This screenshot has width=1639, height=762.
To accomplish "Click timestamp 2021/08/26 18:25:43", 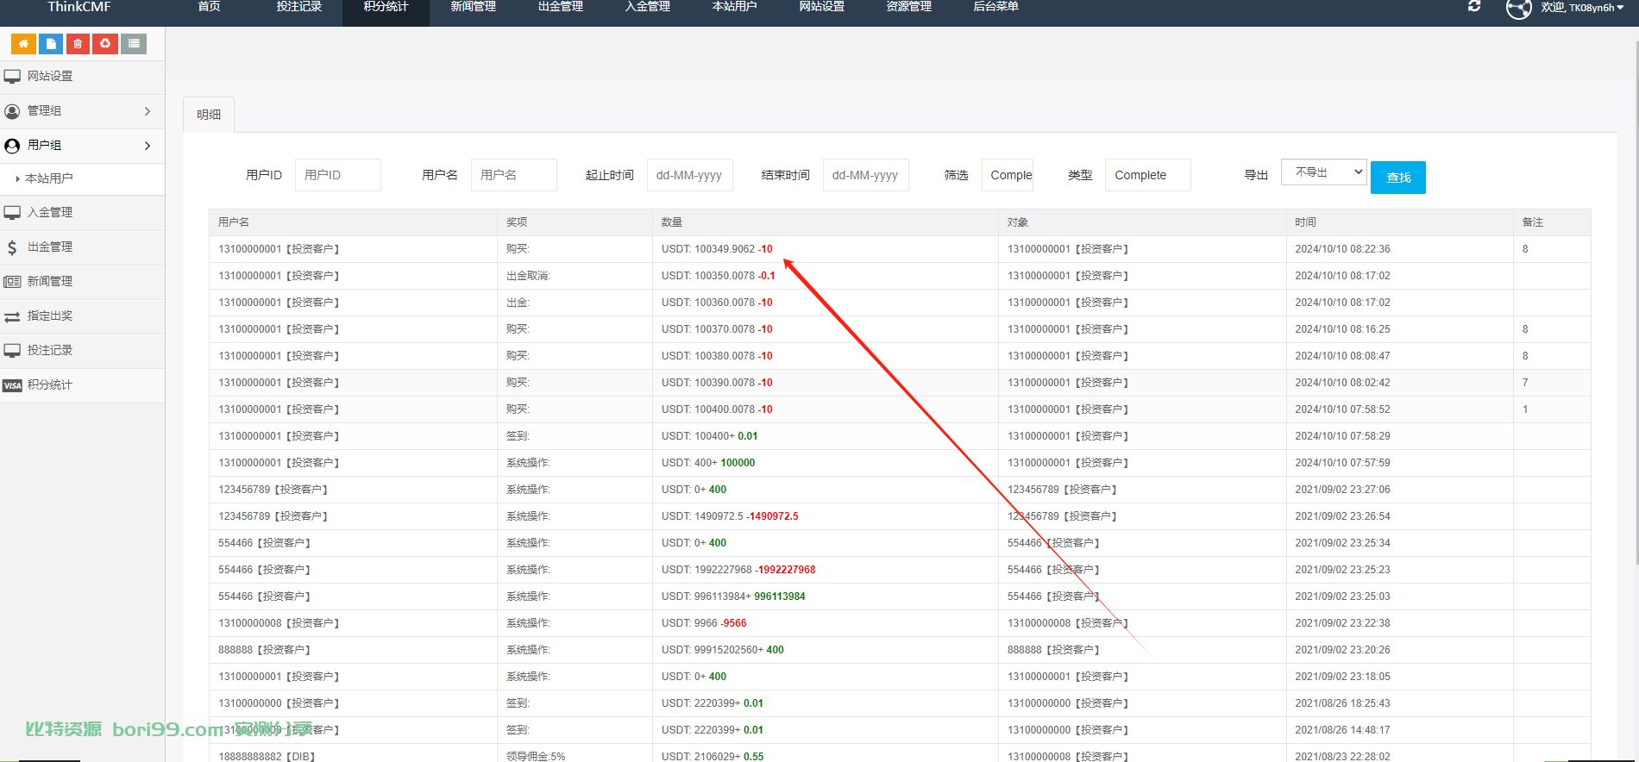I will (1342, 703).
